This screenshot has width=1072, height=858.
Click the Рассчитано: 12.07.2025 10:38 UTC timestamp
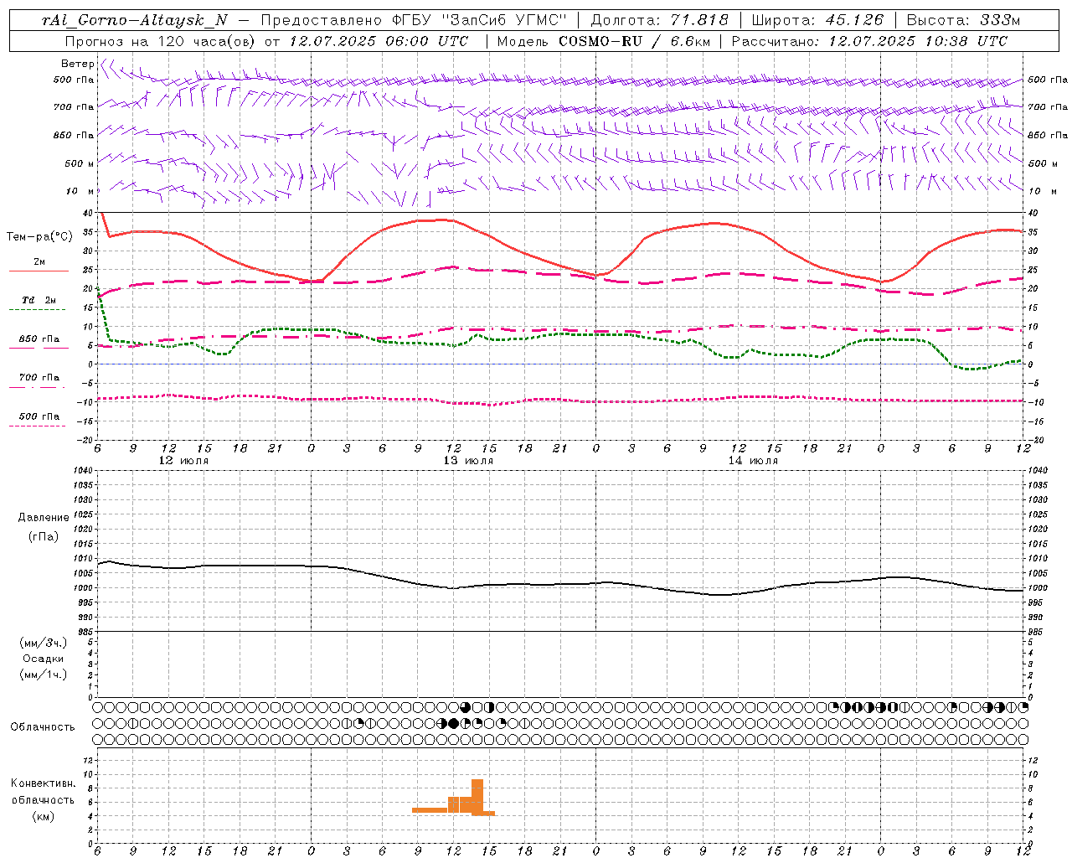point(869,41)
